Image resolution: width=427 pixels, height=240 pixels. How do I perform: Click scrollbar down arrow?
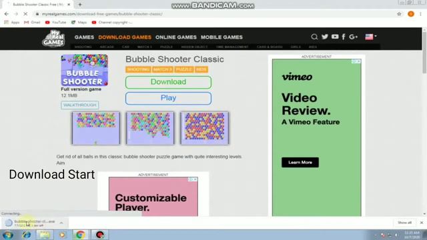[424, 214]
